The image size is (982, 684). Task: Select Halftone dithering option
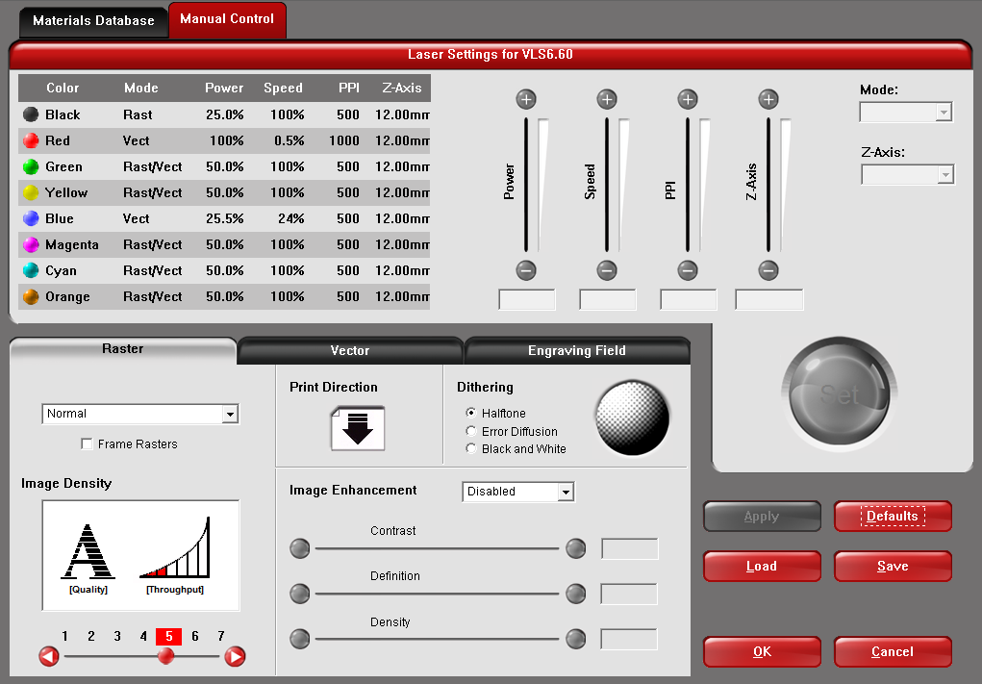point(471,412)
